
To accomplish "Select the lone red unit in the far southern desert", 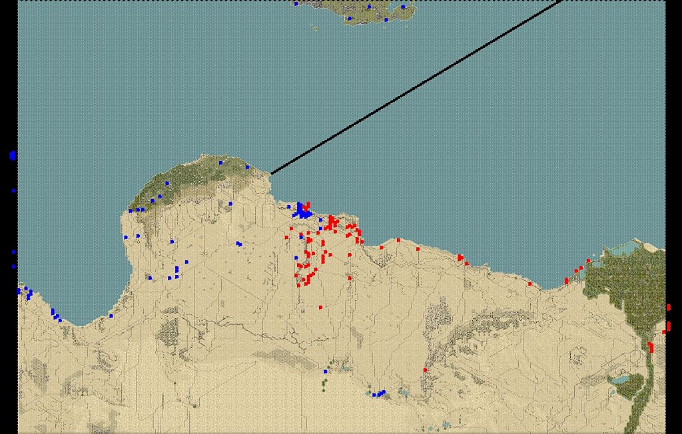I will tap(426, 370).
